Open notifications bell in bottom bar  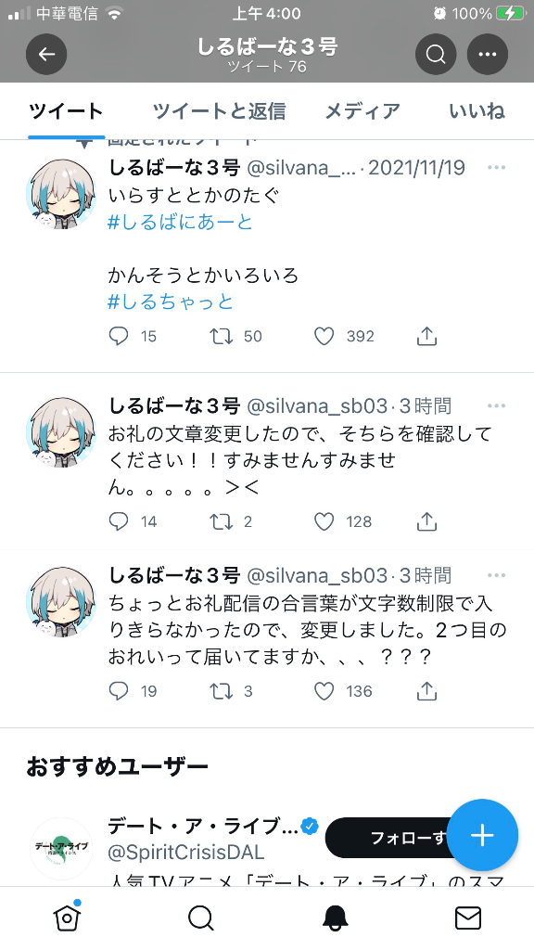click(335, 918)
